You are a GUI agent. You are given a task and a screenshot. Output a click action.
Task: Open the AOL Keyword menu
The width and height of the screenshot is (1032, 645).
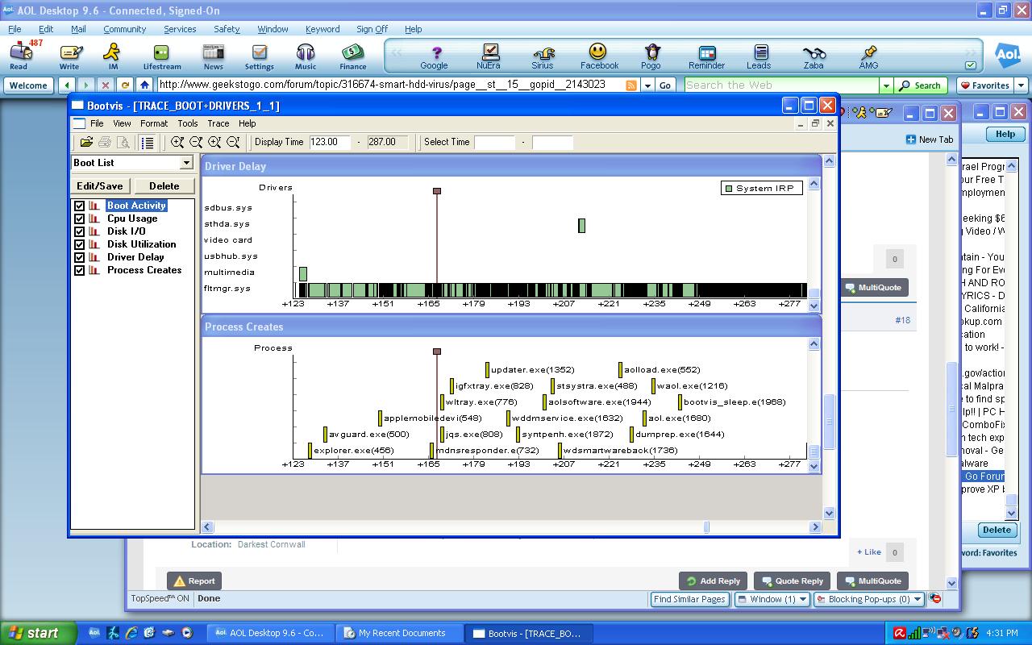point(322,29)
